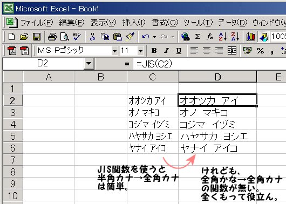286x204 pixels.
Task: Toggle Underline formatting
Action: (179, 51)
